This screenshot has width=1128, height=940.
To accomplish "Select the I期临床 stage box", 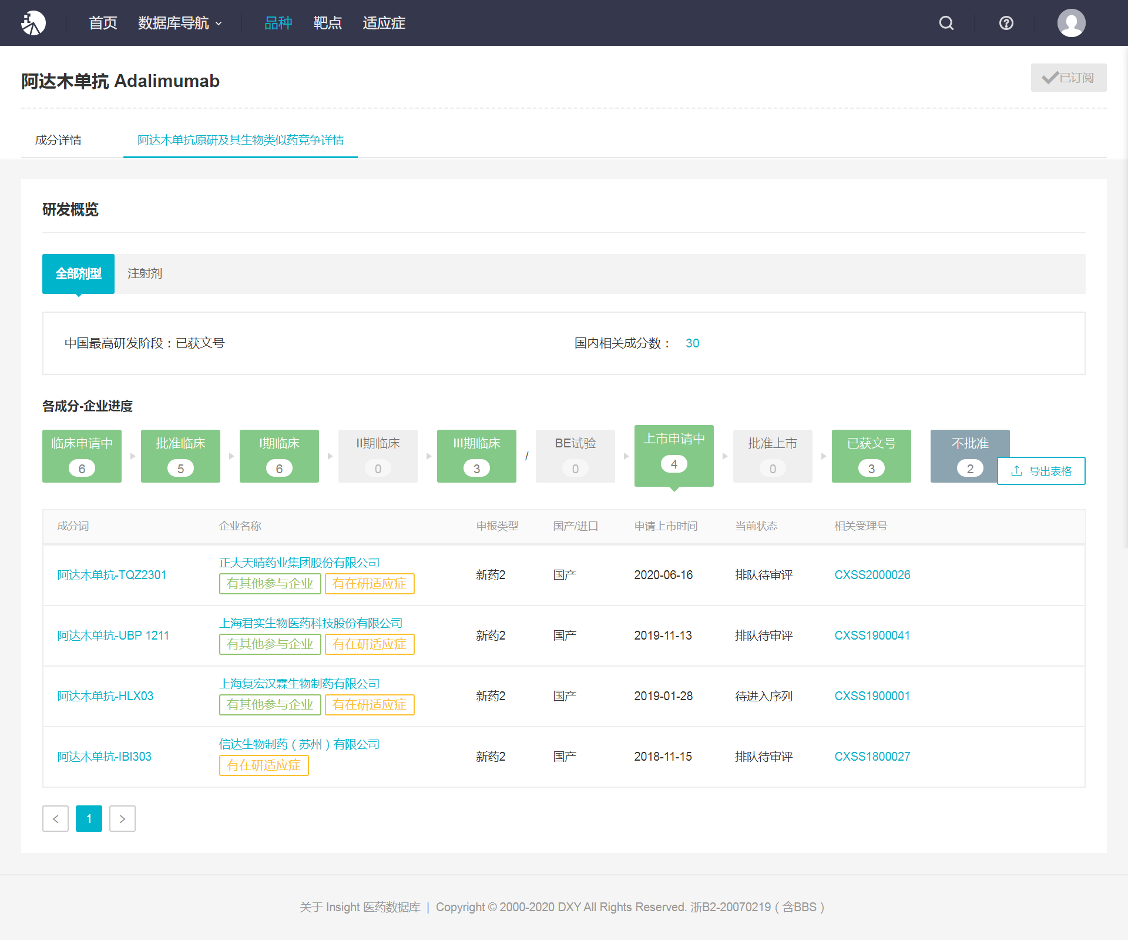I will [279, 456].
